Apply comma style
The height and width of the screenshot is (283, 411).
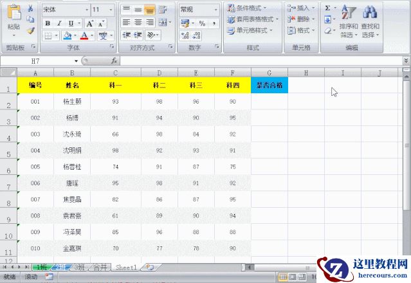coord(214,23)
